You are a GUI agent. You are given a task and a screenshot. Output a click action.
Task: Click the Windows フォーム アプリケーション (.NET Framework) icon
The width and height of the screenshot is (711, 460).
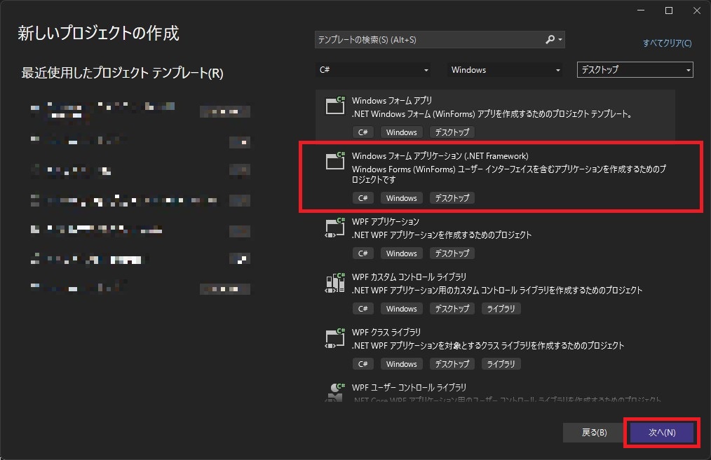[x=334, y=160]
